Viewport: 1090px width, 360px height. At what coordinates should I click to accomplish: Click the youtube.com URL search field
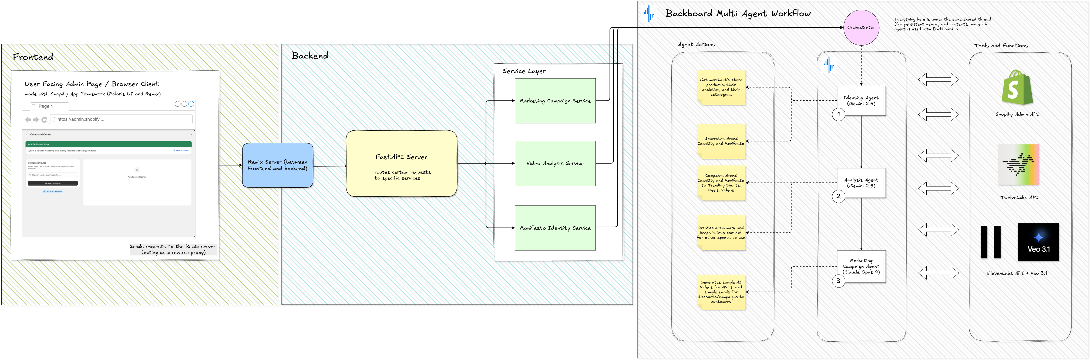(53, 175)
